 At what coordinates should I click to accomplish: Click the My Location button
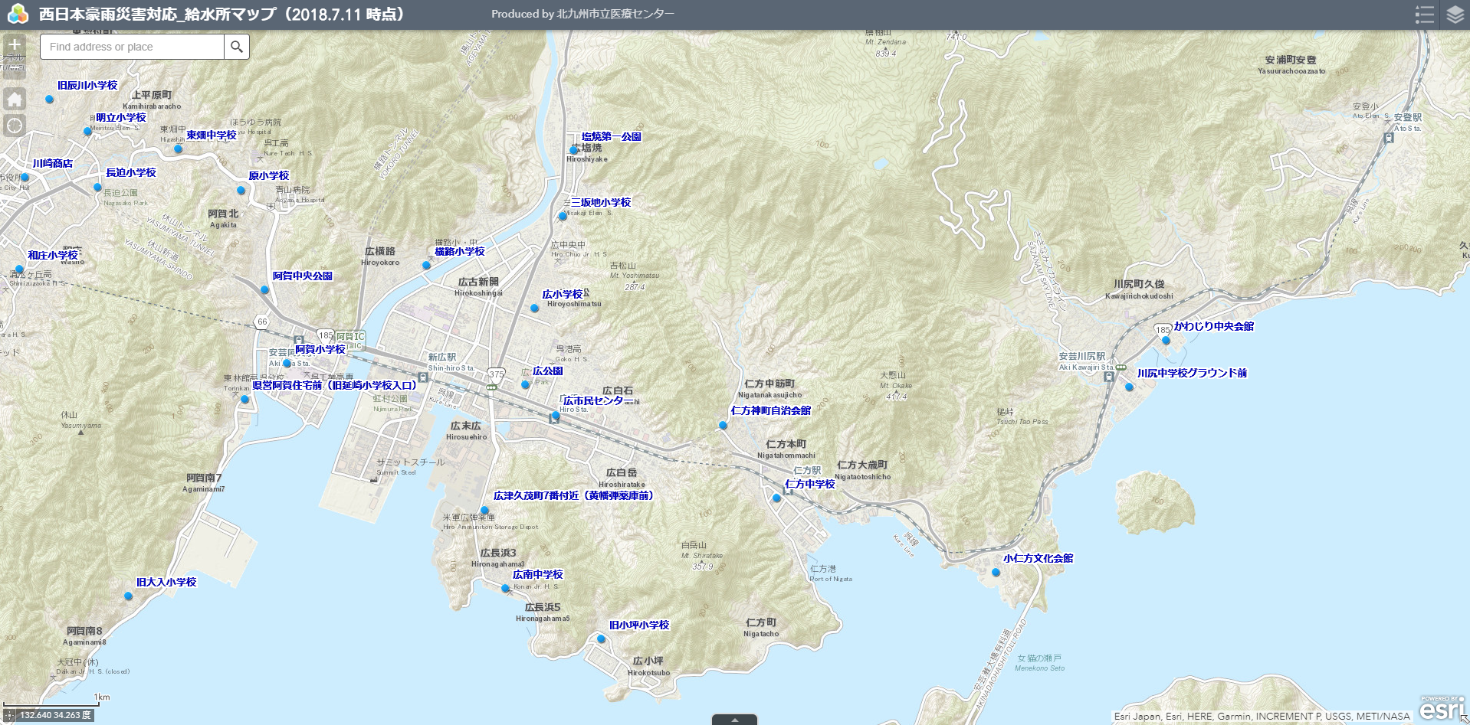click(x=15, y=126)
